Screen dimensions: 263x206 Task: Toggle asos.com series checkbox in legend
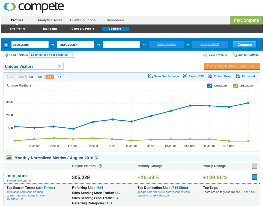pyautogui.click(x=210, y=85)
